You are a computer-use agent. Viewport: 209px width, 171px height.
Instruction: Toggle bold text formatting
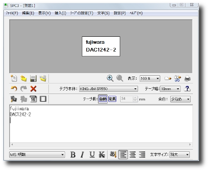73,154
